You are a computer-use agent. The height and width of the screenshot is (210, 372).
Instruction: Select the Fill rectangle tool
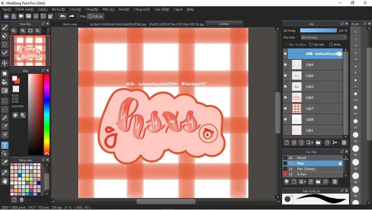[5, 73]
